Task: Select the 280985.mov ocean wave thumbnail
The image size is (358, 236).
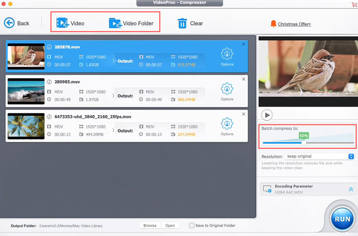Action: [26, 91]
